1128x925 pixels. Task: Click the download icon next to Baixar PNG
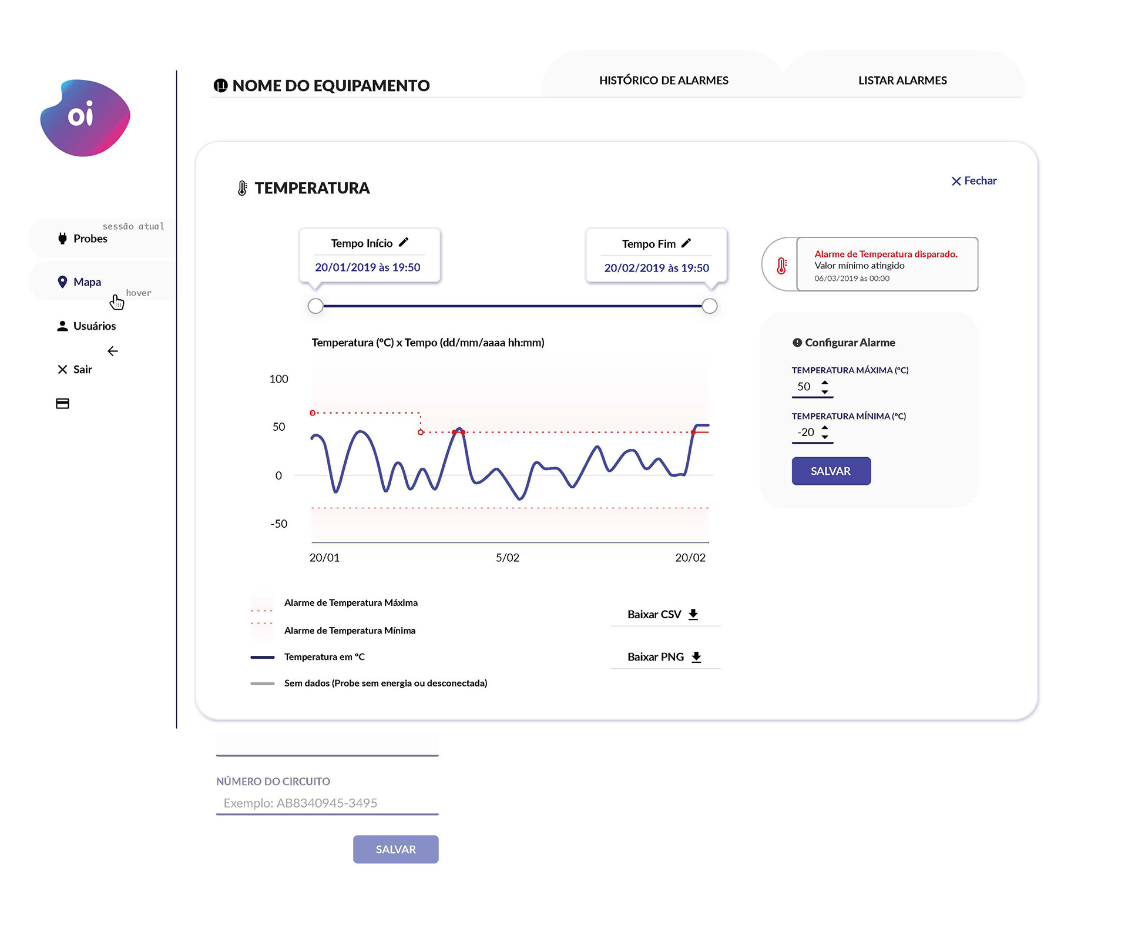click(696, 657)
